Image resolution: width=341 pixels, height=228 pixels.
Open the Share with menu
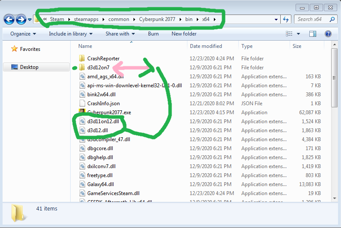tap(120, 34)
